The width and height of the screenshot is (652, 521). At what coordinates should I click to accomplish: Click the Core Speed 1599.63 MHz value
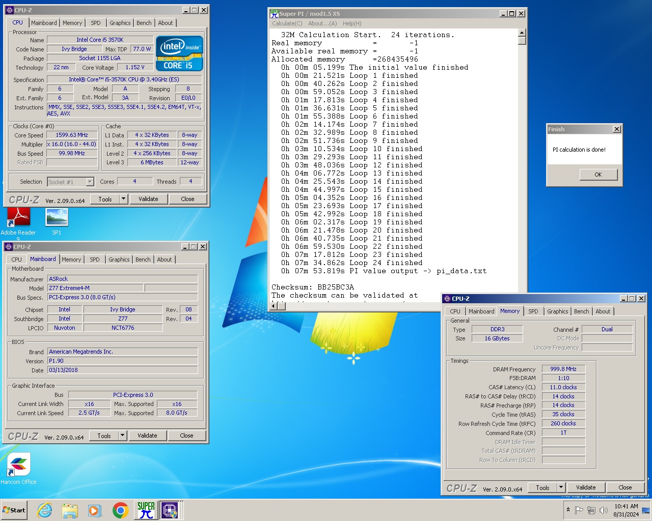click(x=72, y=135)
